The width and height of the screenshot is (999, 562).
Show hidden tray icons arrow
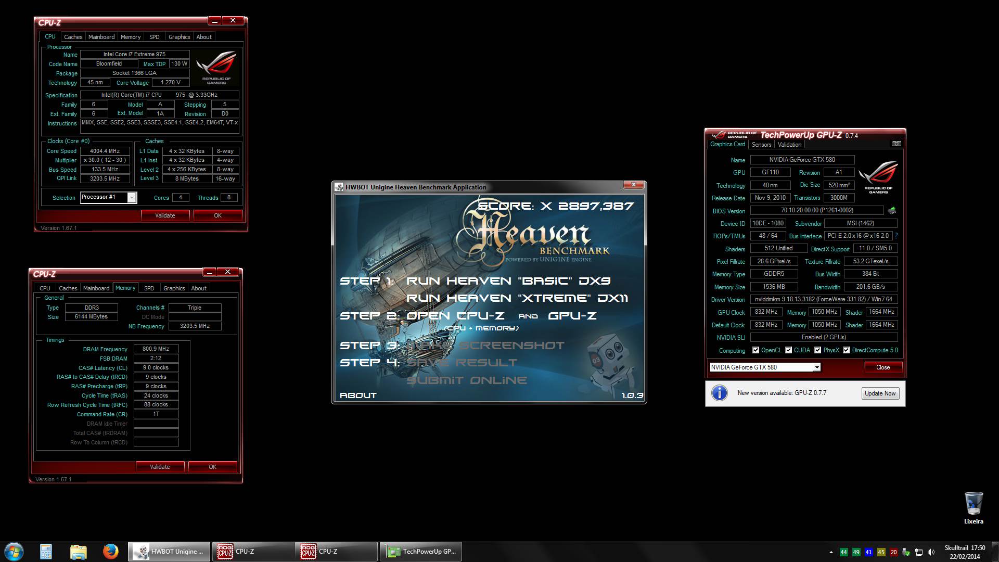click(x=831, y=552)
